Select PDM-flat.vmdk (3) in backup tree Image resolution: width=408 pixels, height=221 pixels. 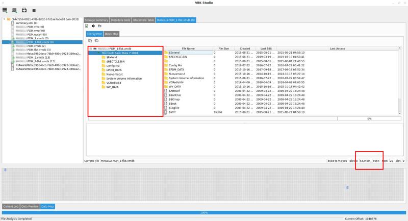[x=33, y=50]
